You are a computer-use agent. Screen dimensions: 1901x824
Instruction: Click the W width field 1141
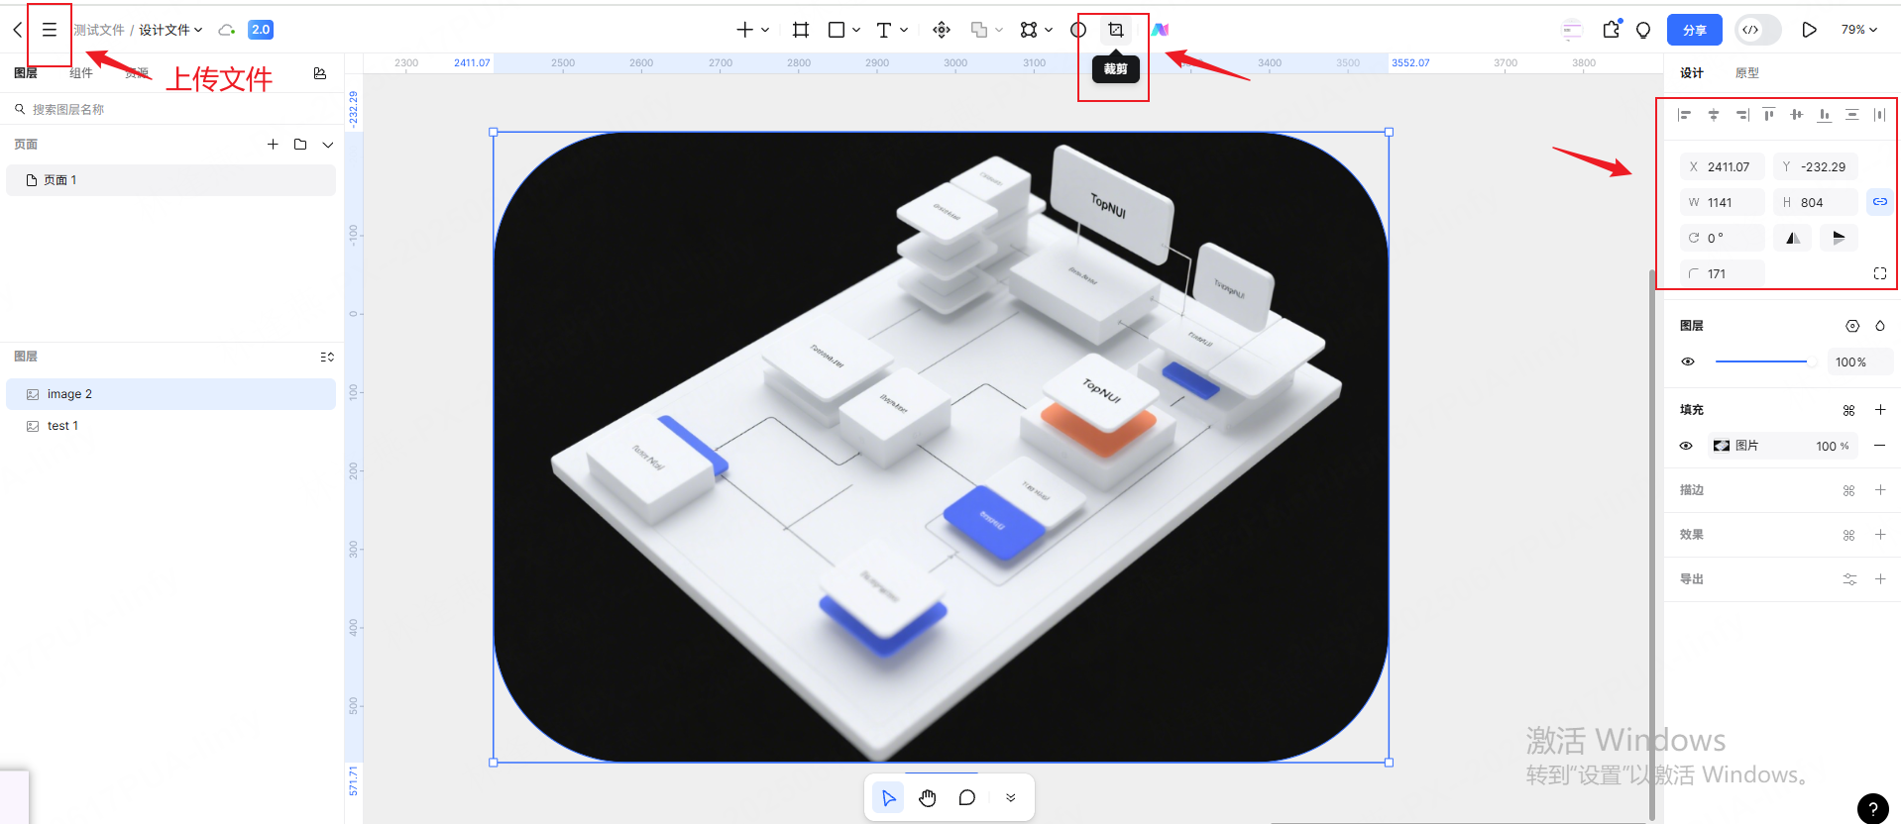(1723, 202)
